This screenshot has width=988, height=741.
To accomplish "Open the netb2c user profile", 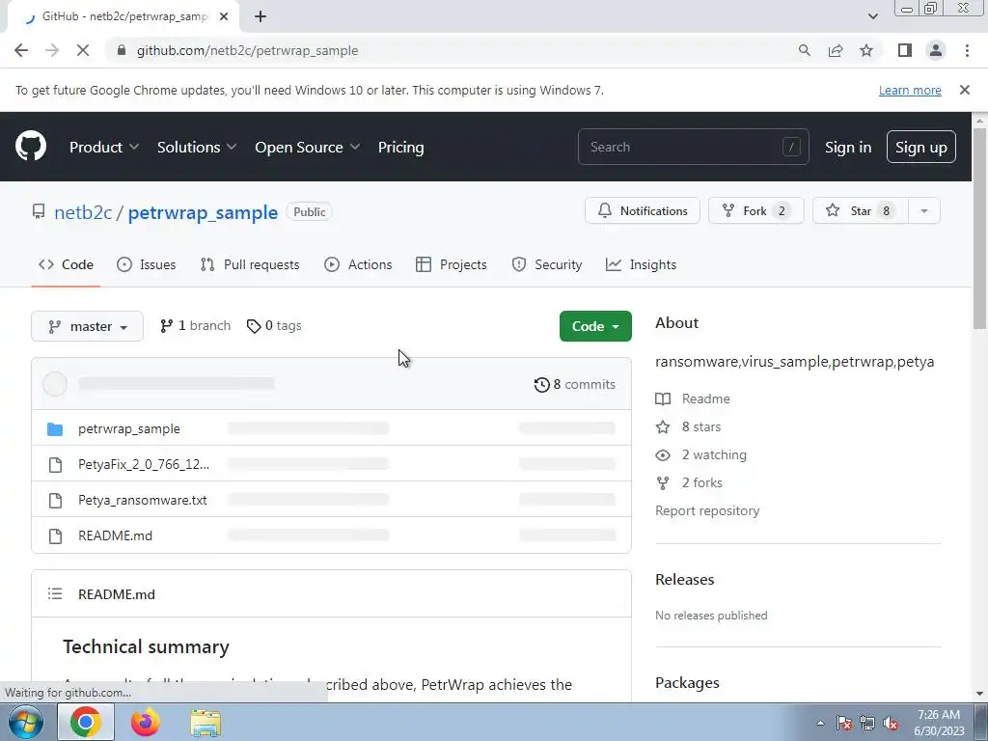I will point(83,212).
